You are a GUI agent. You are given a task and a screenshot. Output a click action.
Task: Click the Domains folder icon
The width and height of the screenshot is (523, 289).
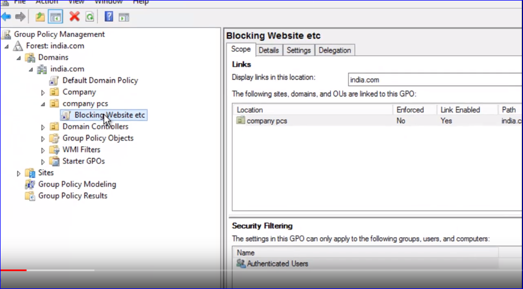point(30,57)
